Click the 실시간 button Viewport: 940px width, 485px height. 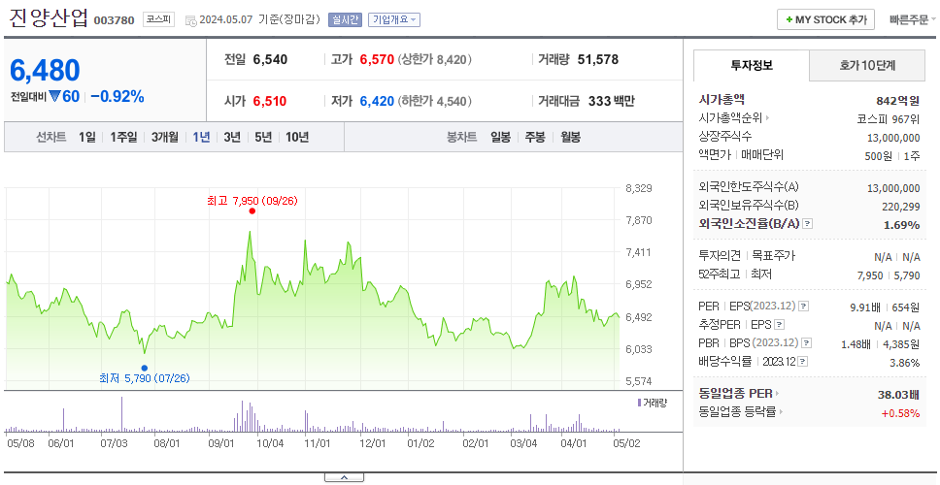click(345, 19)
